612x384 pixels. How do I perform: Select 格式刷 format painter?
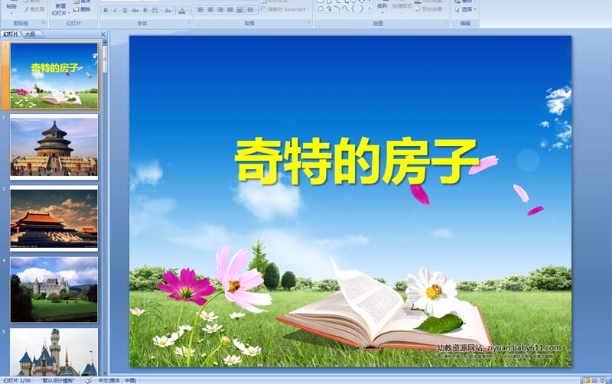34,9
